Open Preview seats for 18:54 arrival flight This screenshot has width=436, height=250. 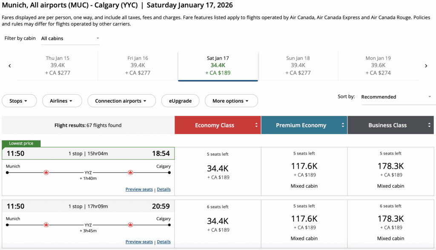(139, 189)
